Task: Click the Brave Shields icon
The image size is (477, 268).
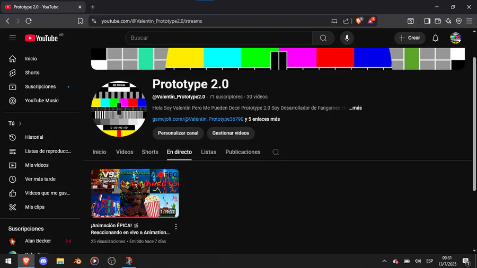Action: pyautogui.click(x=359, y=21)
